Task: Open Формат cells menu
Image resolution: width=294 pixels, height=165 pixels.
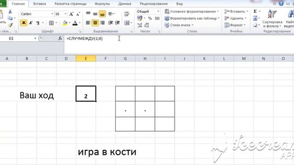Action: (x=235, y=25)
